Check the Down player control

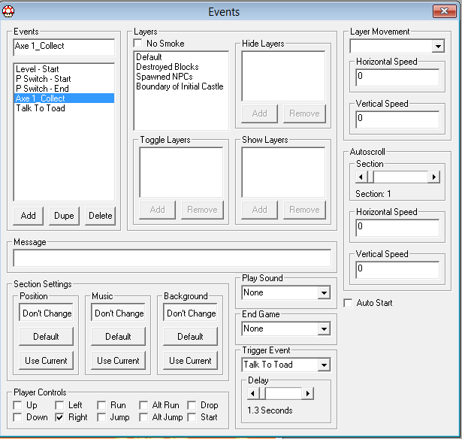tap(18, 417)
